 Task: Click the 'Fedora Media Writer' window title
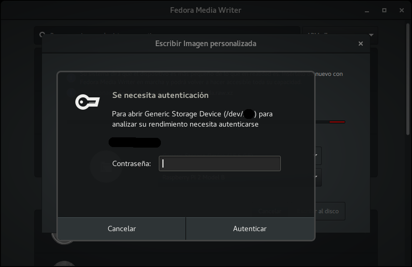tap(205, 10)
